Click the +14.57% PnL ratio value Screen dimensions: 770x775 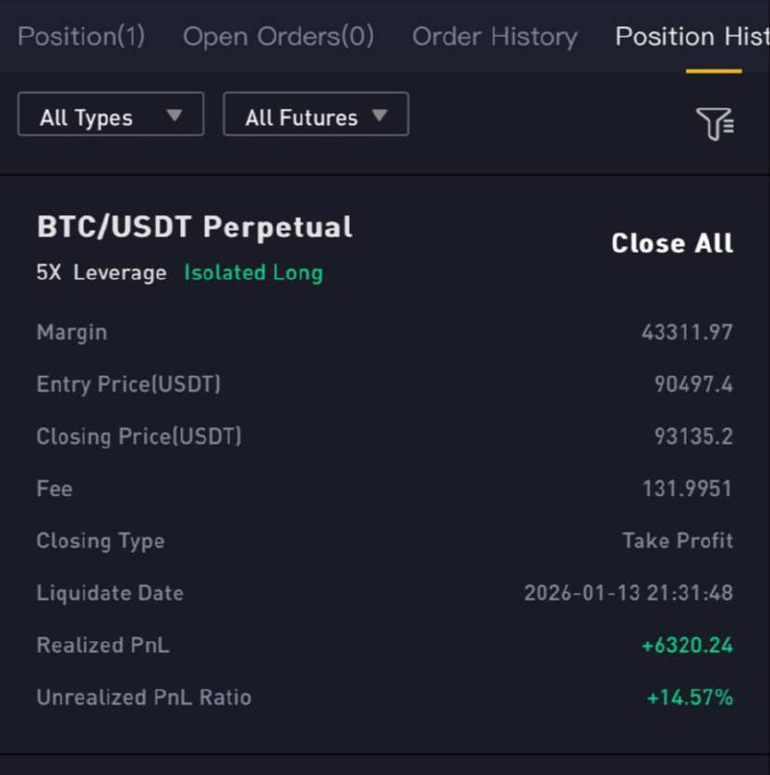click(x=690, y=697)
